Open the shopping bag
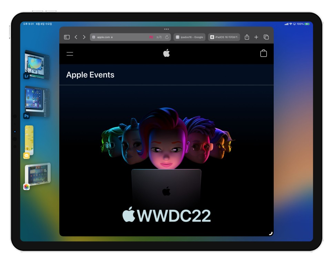Viewport: 333px width, 263px height. (x=264, y=53)
